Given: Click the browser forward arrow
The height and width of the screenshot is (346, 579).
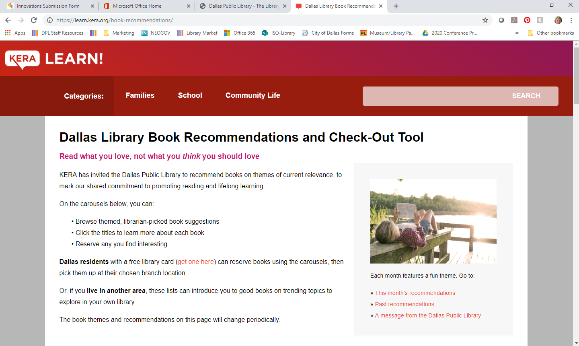Looking at the screenshot, I should (x=21, y=20).
